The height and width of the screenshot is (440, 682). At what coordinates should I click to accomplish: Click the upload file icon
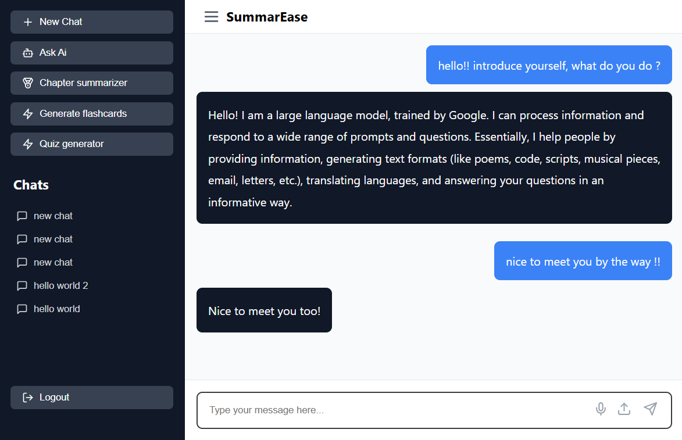tap(624, 409)
